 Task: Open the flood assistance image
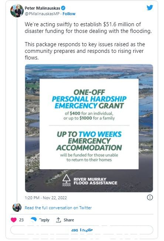89,128
